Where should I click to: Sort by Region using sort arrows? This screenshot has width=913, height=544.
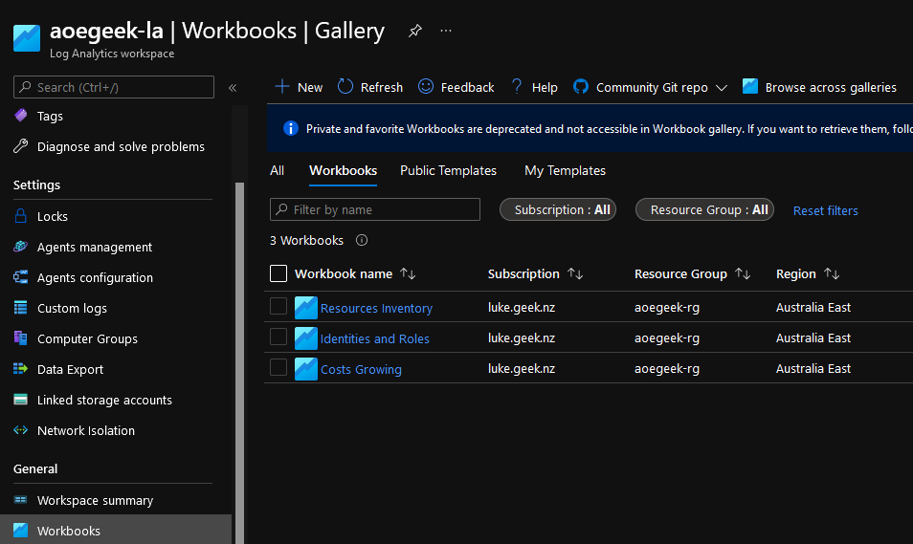pyautogui.click(x=832, y=273)
